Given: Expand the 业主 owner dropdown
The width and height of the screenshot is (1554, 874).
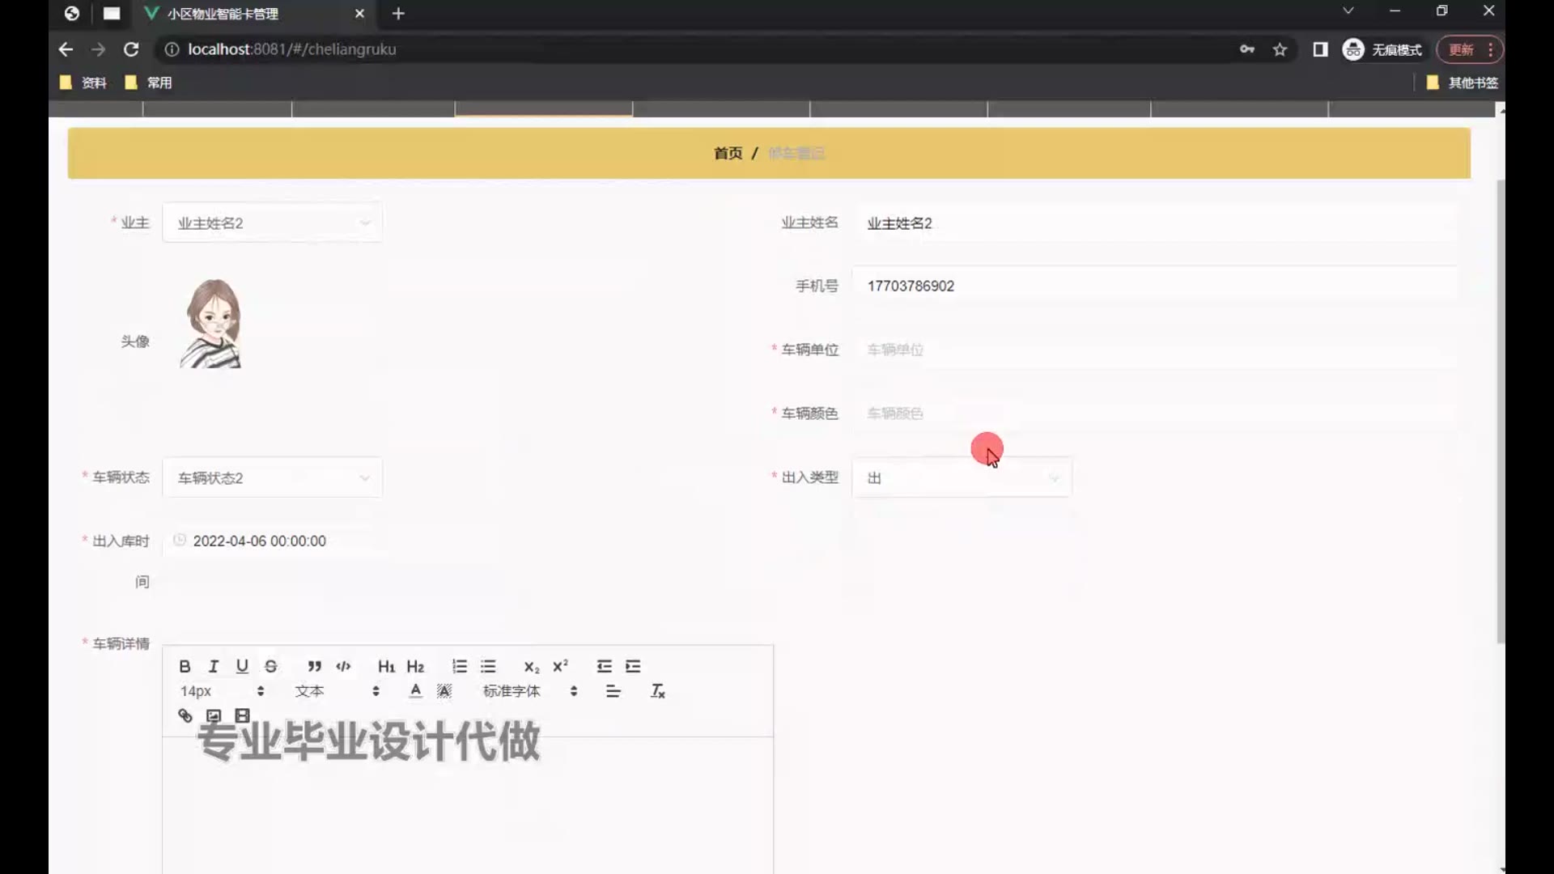Looking at the screenshot, I should click(272, 223).
